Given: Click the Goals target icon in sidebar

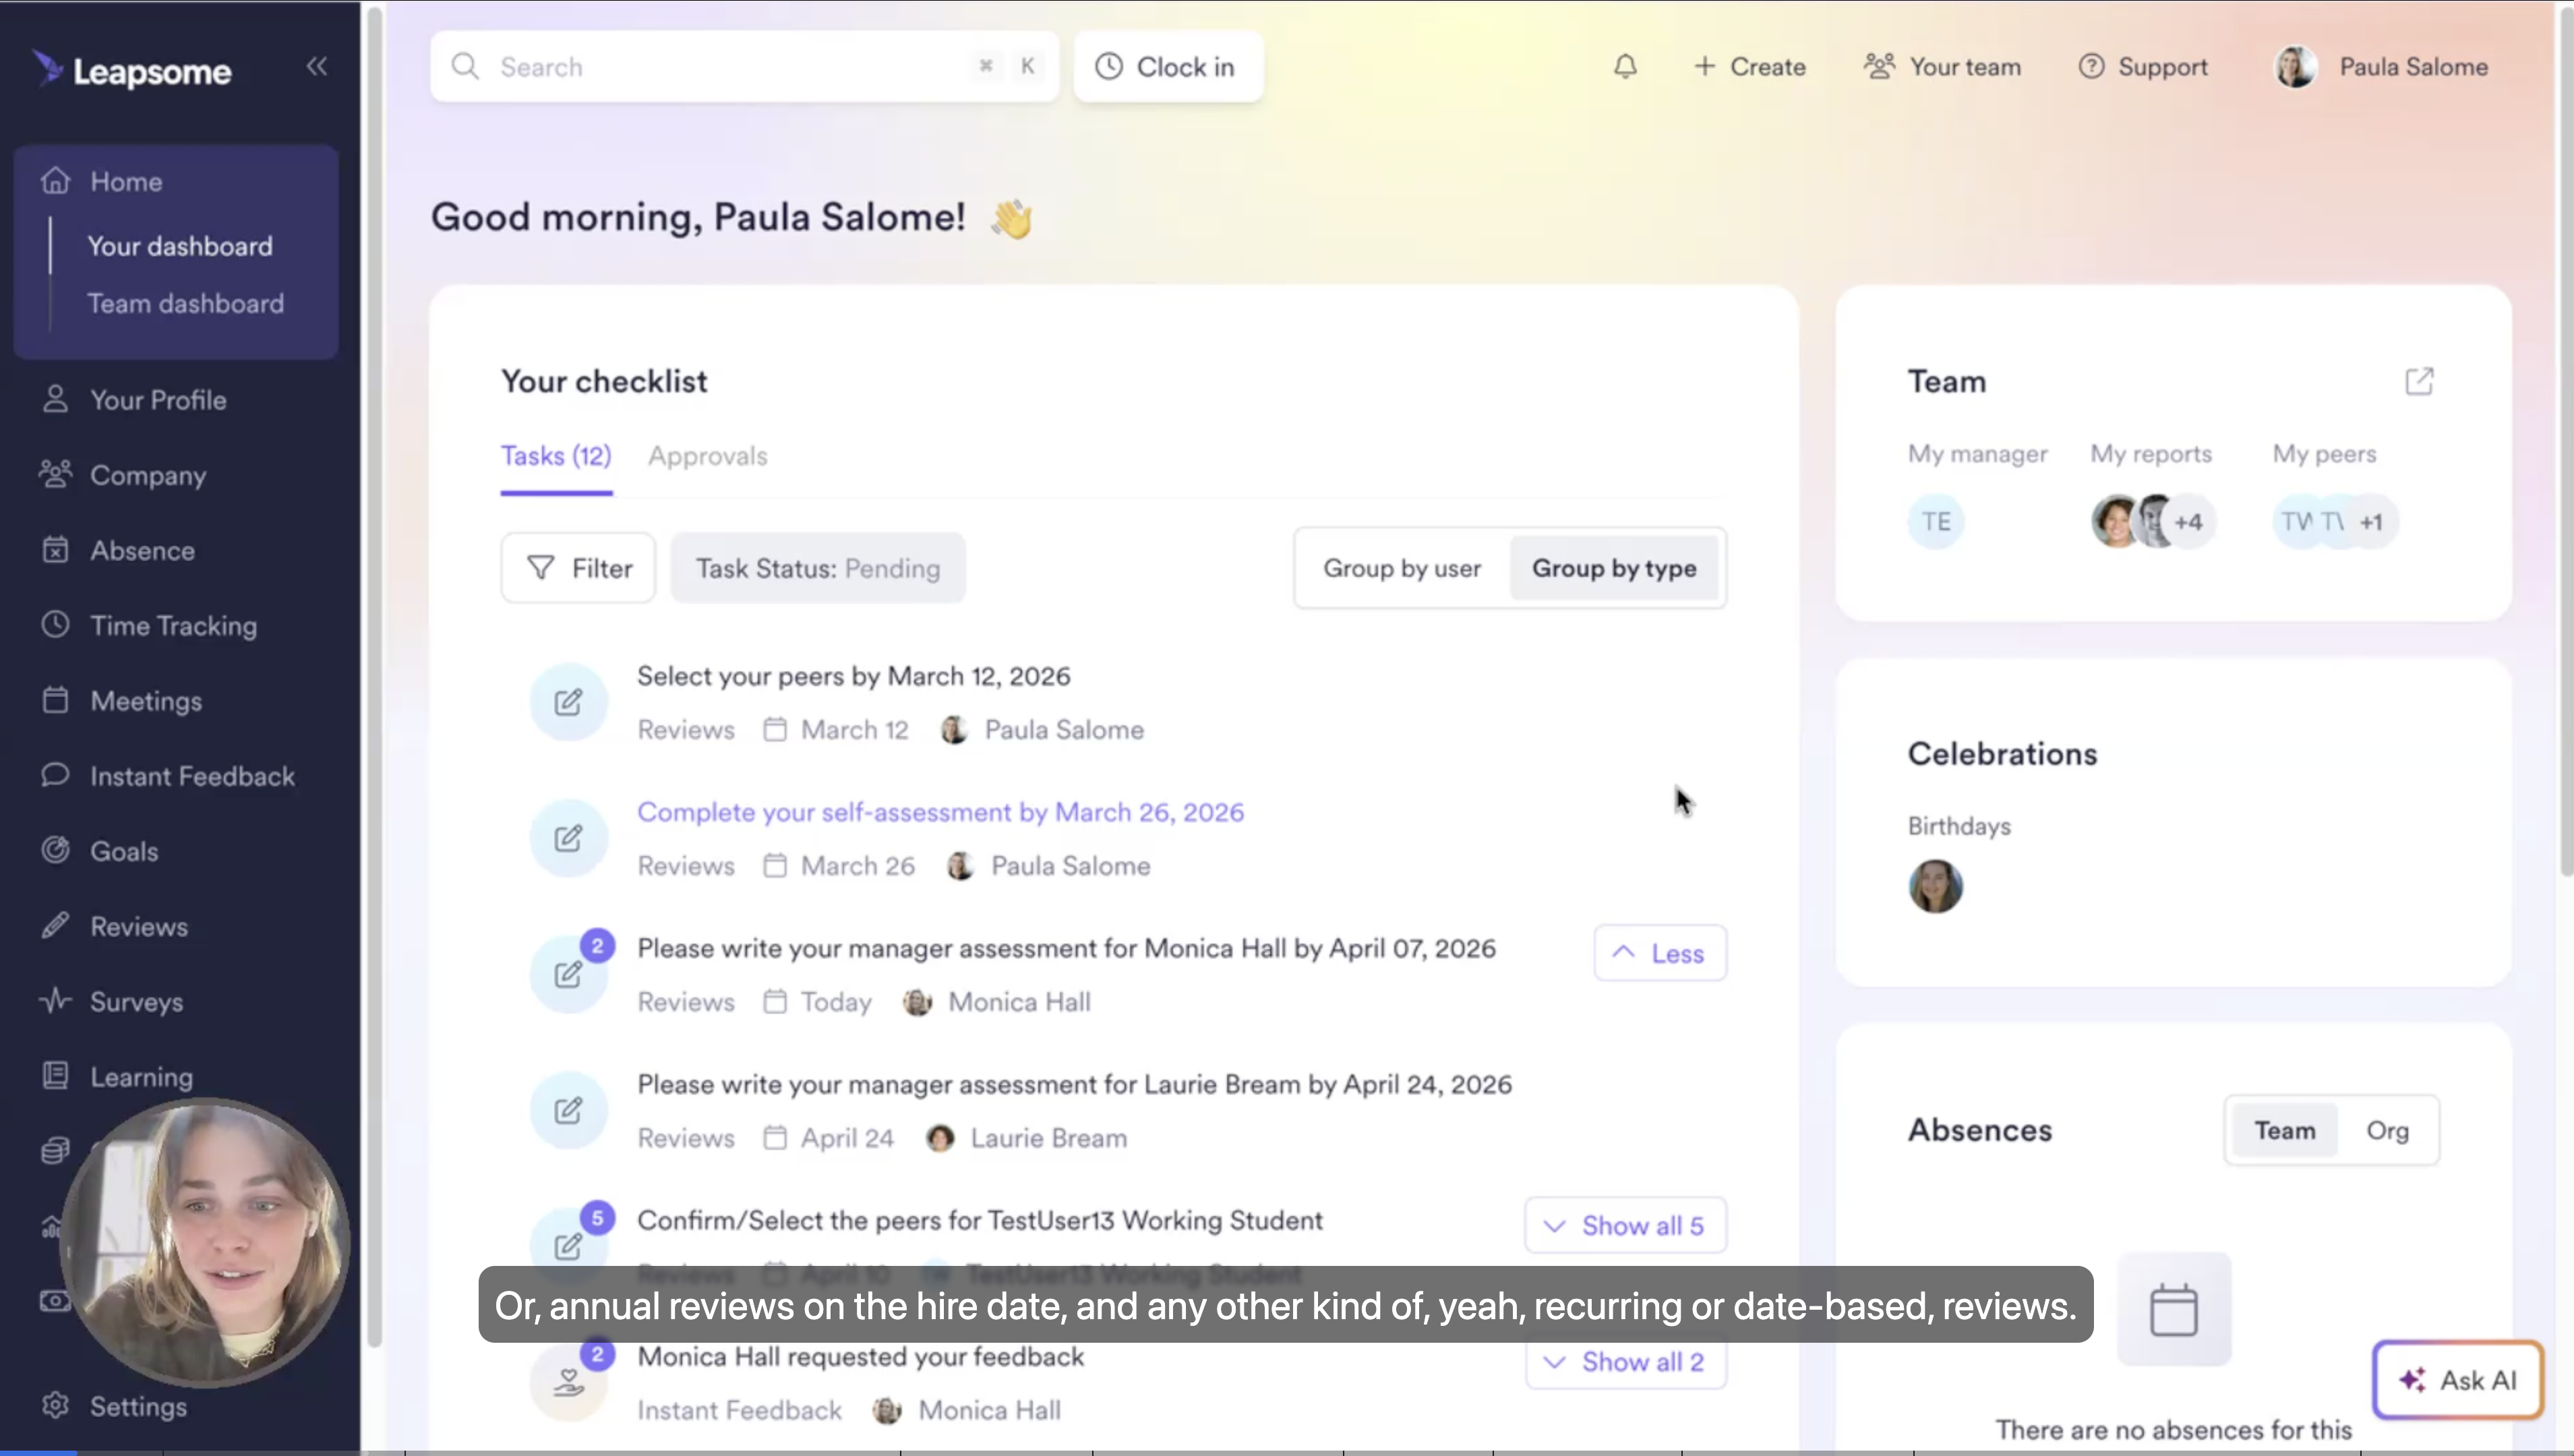Looking at the screenshot, I should [x=56, y=851].
